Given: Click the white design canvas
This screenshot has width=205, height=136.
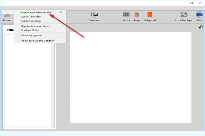Looking at the screenshot, I should pyautogui.click(x=131, y=77).
